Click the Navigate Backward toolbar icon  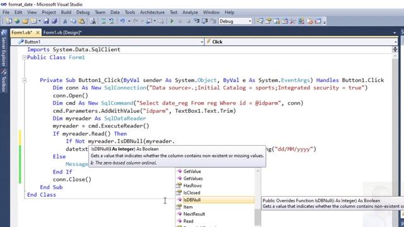[x=149, y=21]
